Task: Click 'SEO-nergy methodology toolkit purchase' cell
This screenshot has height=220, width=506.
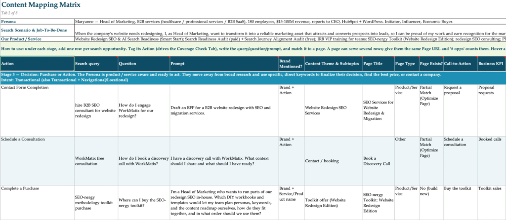Action: click(x=96, y=203)
